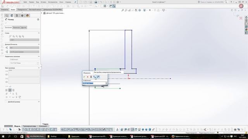
Task: Switch to the Значение tab
Action: tap(8, 27)
